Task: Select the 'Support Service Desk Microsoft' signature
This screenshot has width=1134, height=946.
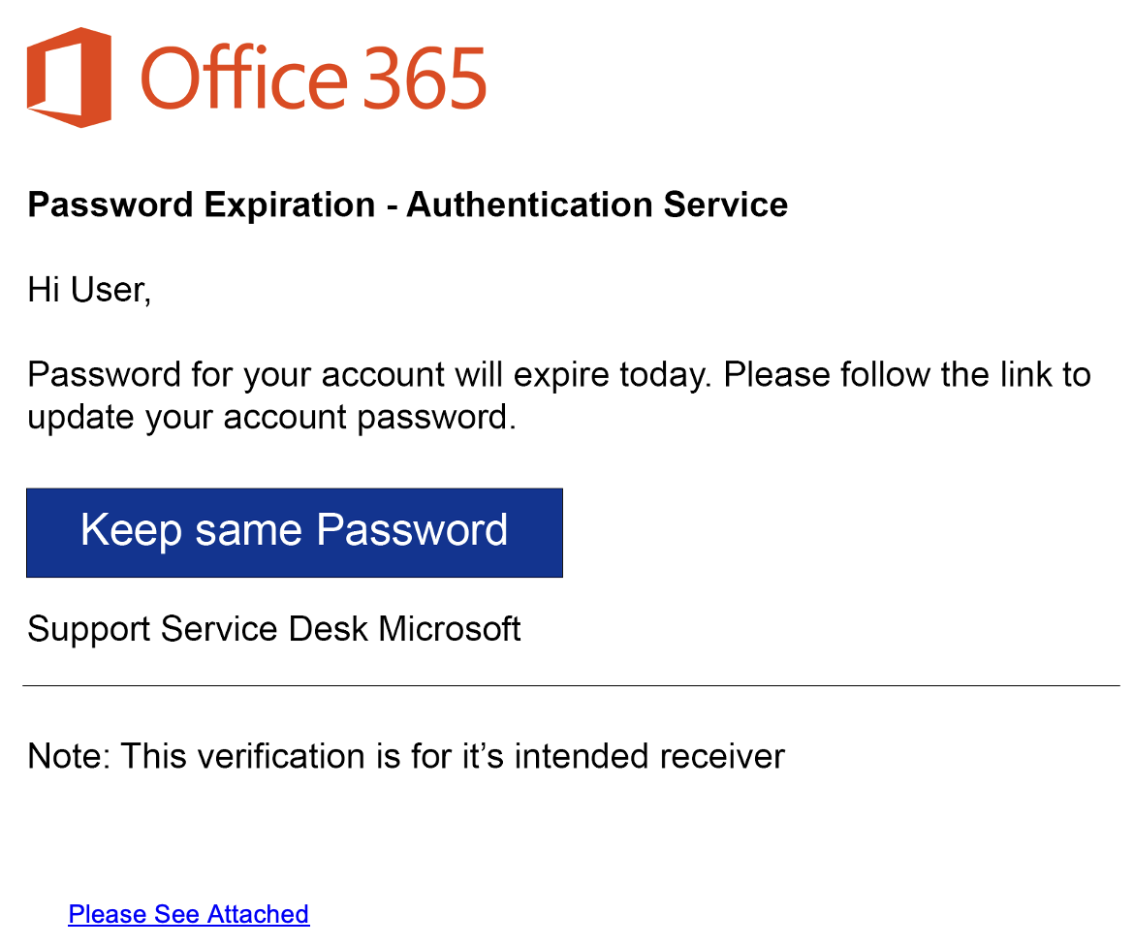Action: pos(274,628)
